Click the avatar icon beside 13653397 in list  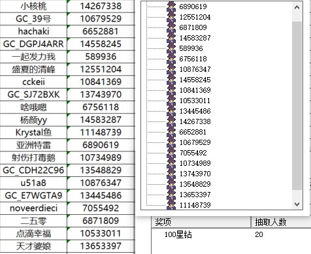(171, 195)
